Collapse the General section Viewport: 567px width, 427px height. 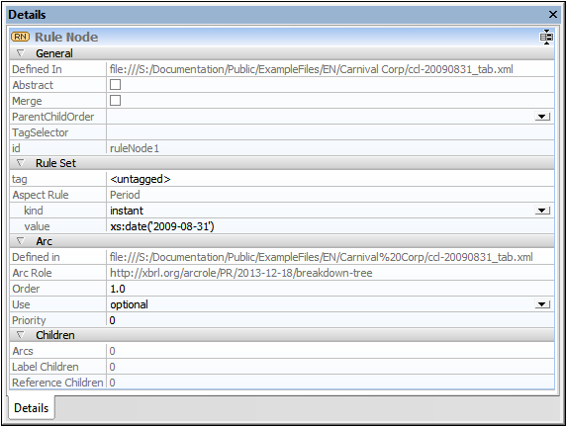tap(21, 53)
